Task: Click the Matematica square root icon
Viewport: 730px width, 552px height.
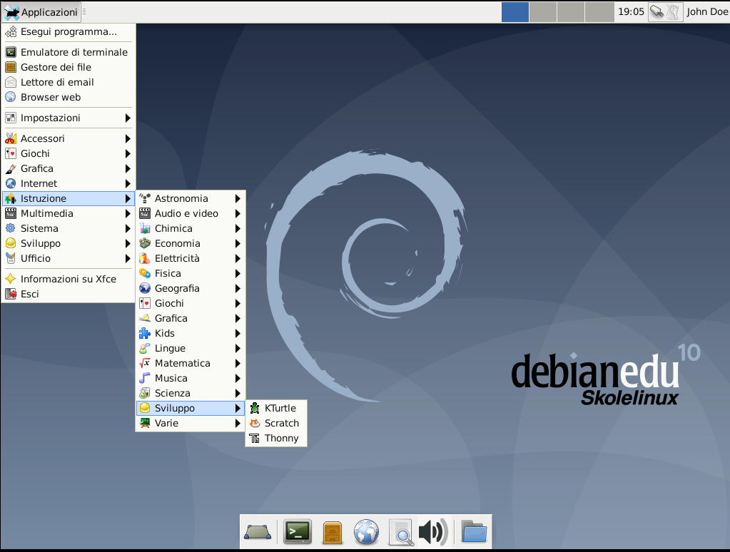Action: pyautogui.click(x=145, y=363)
